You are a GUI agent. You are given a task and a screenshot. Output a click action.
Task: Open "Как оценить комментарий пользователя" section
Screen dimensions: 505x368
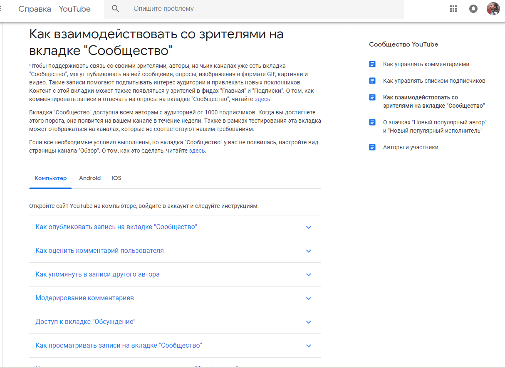[x=99, y=251]
